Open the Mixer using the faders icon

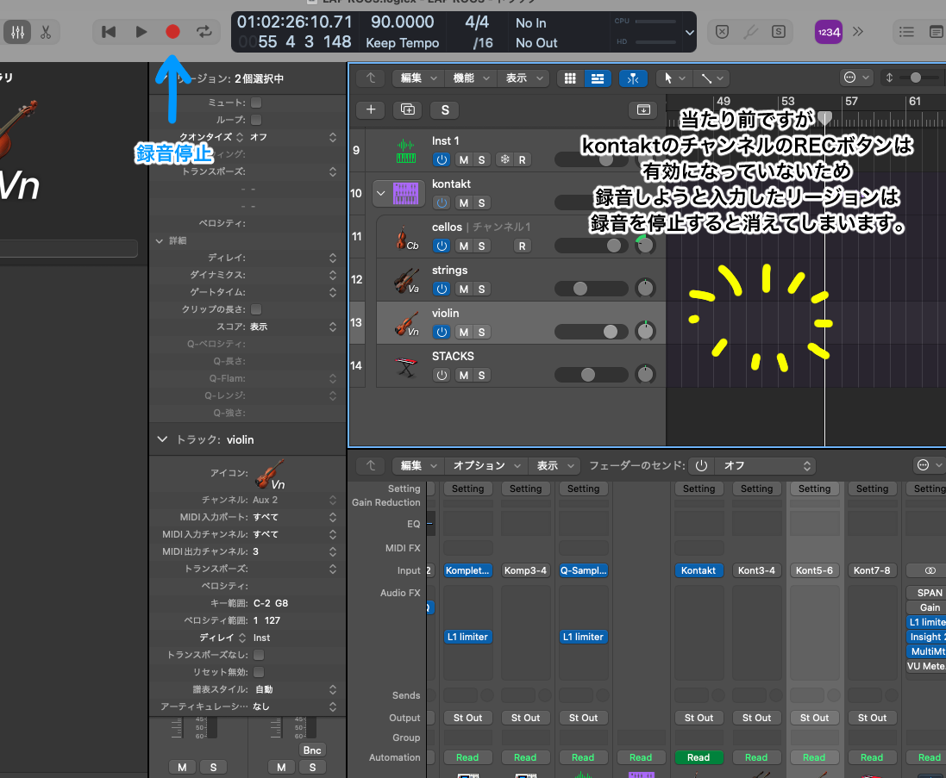coord(17,32)
